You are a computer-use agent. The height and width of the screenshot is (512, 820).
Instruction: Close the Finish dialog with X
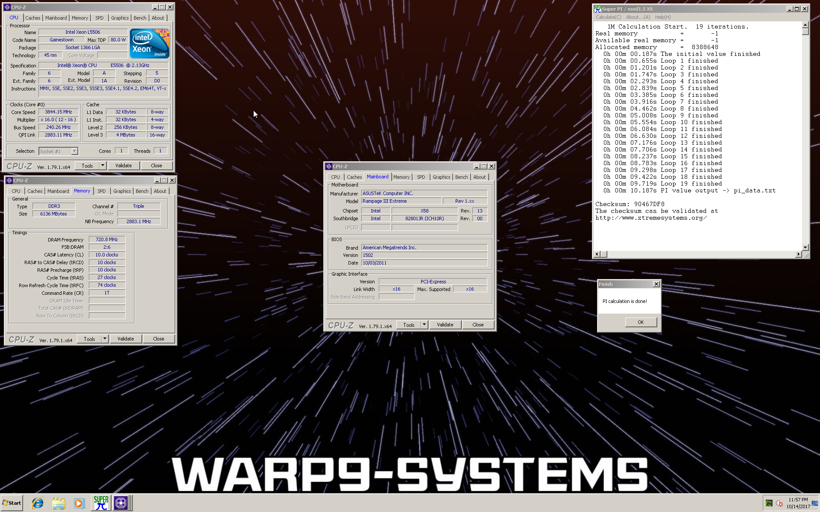(656, 284)
